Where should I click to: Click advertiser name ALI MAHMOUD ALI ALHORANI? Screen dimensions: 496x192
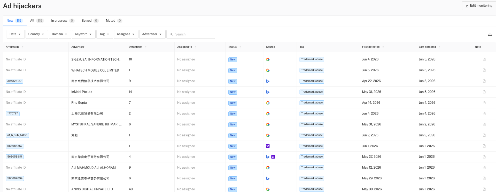pyautogui.click(x=94, y=168)
